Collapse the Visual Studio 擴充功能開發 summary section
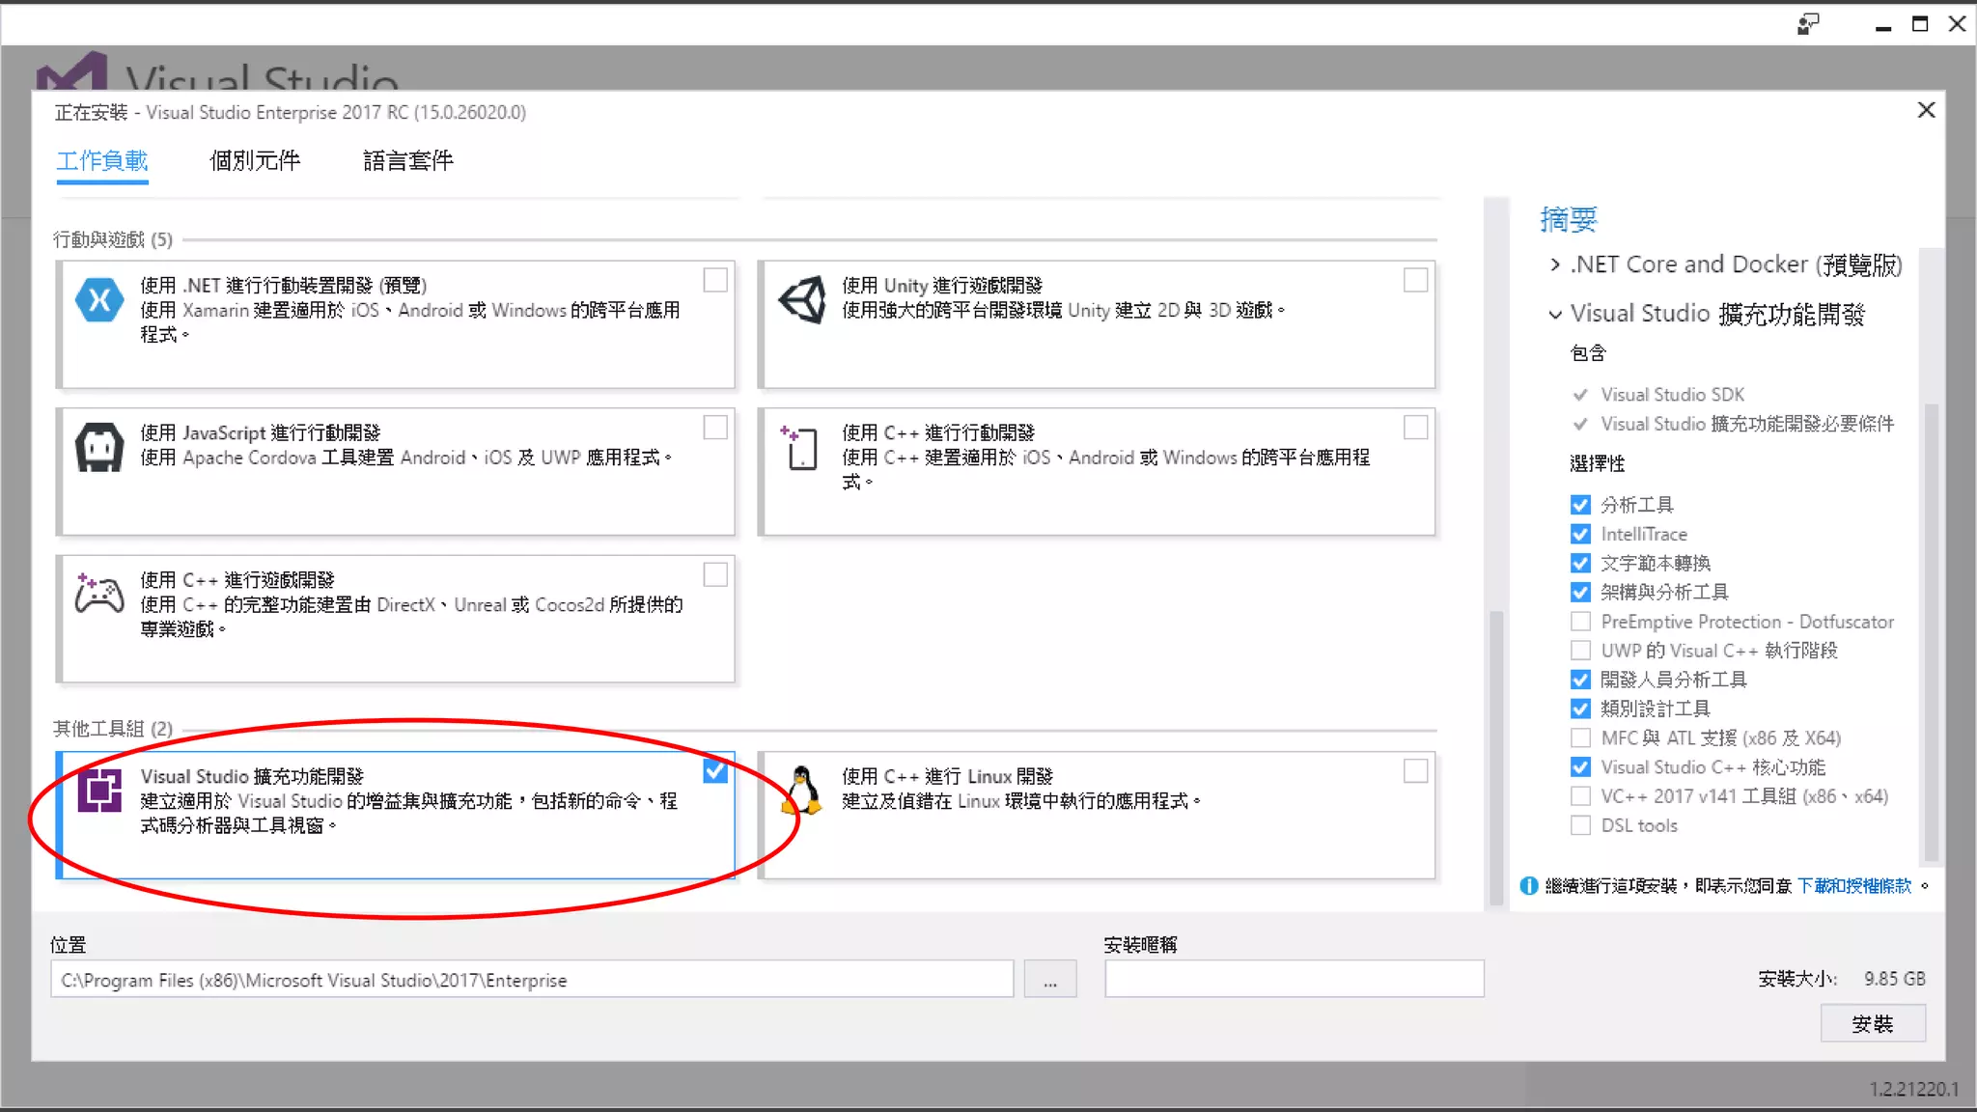 (x=1554, y=314)
